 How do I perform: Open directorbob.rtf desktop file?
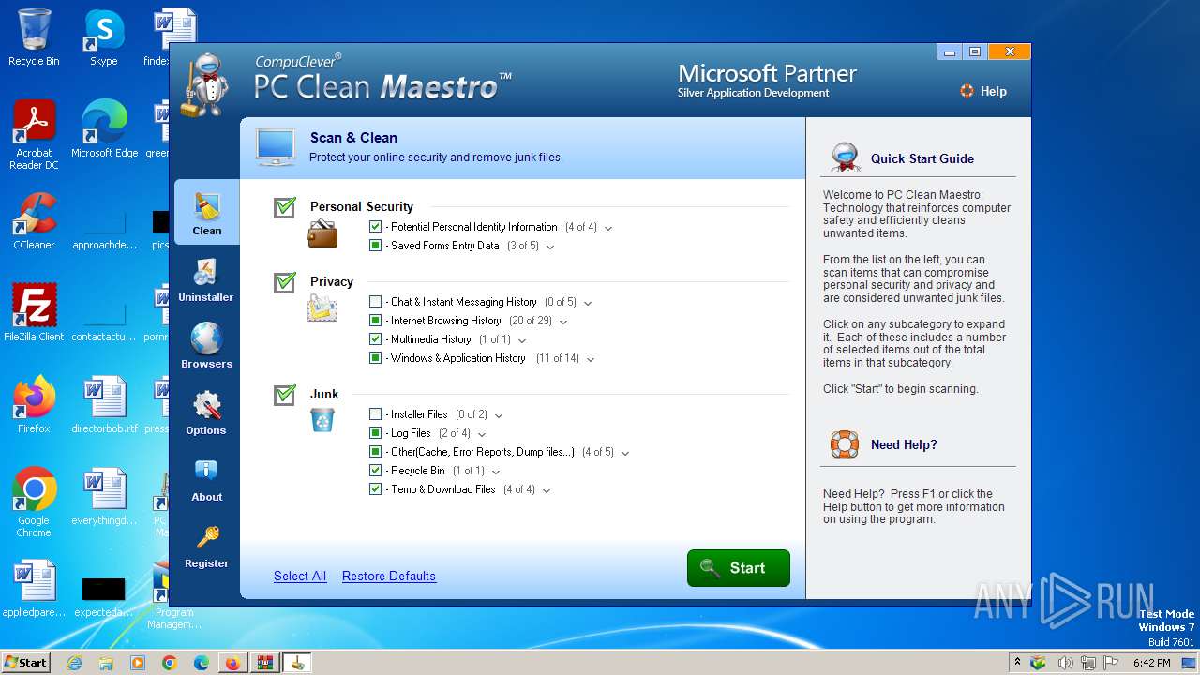pos(104,404)
